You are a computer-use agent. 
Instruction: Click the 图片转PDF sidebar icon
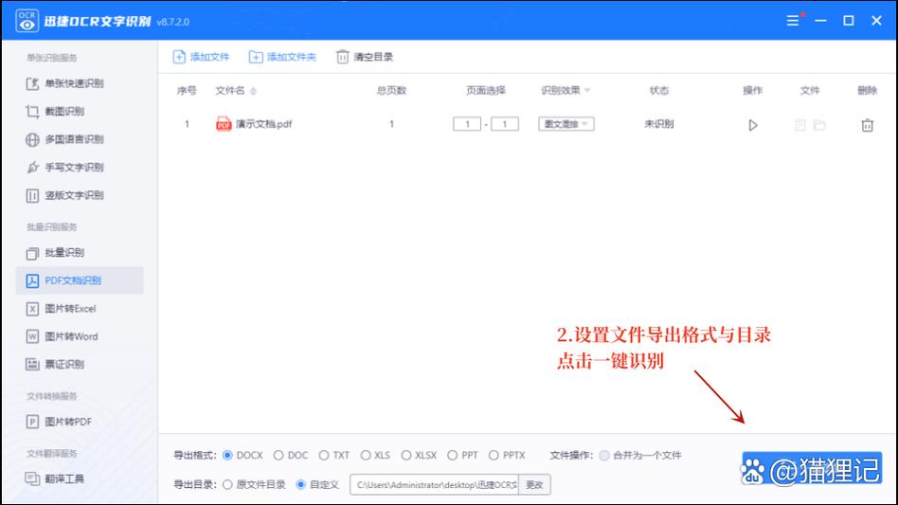tap(32, 422)
